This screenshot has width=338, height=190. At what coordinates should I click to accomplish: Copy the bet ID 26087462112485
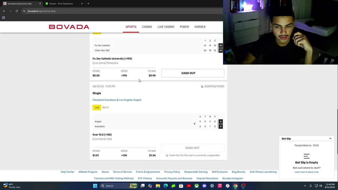point(202,86)
